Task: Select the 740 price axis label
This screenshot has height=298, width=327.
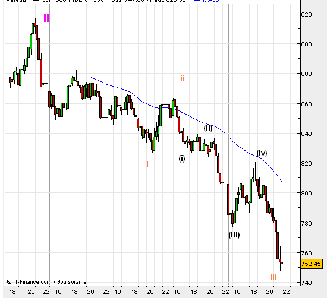Action: coord(307,283)
